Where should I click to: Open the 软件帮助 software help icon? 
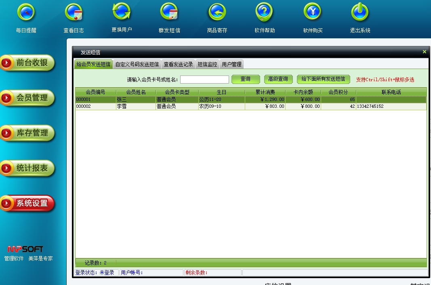(x=265, y=12)
